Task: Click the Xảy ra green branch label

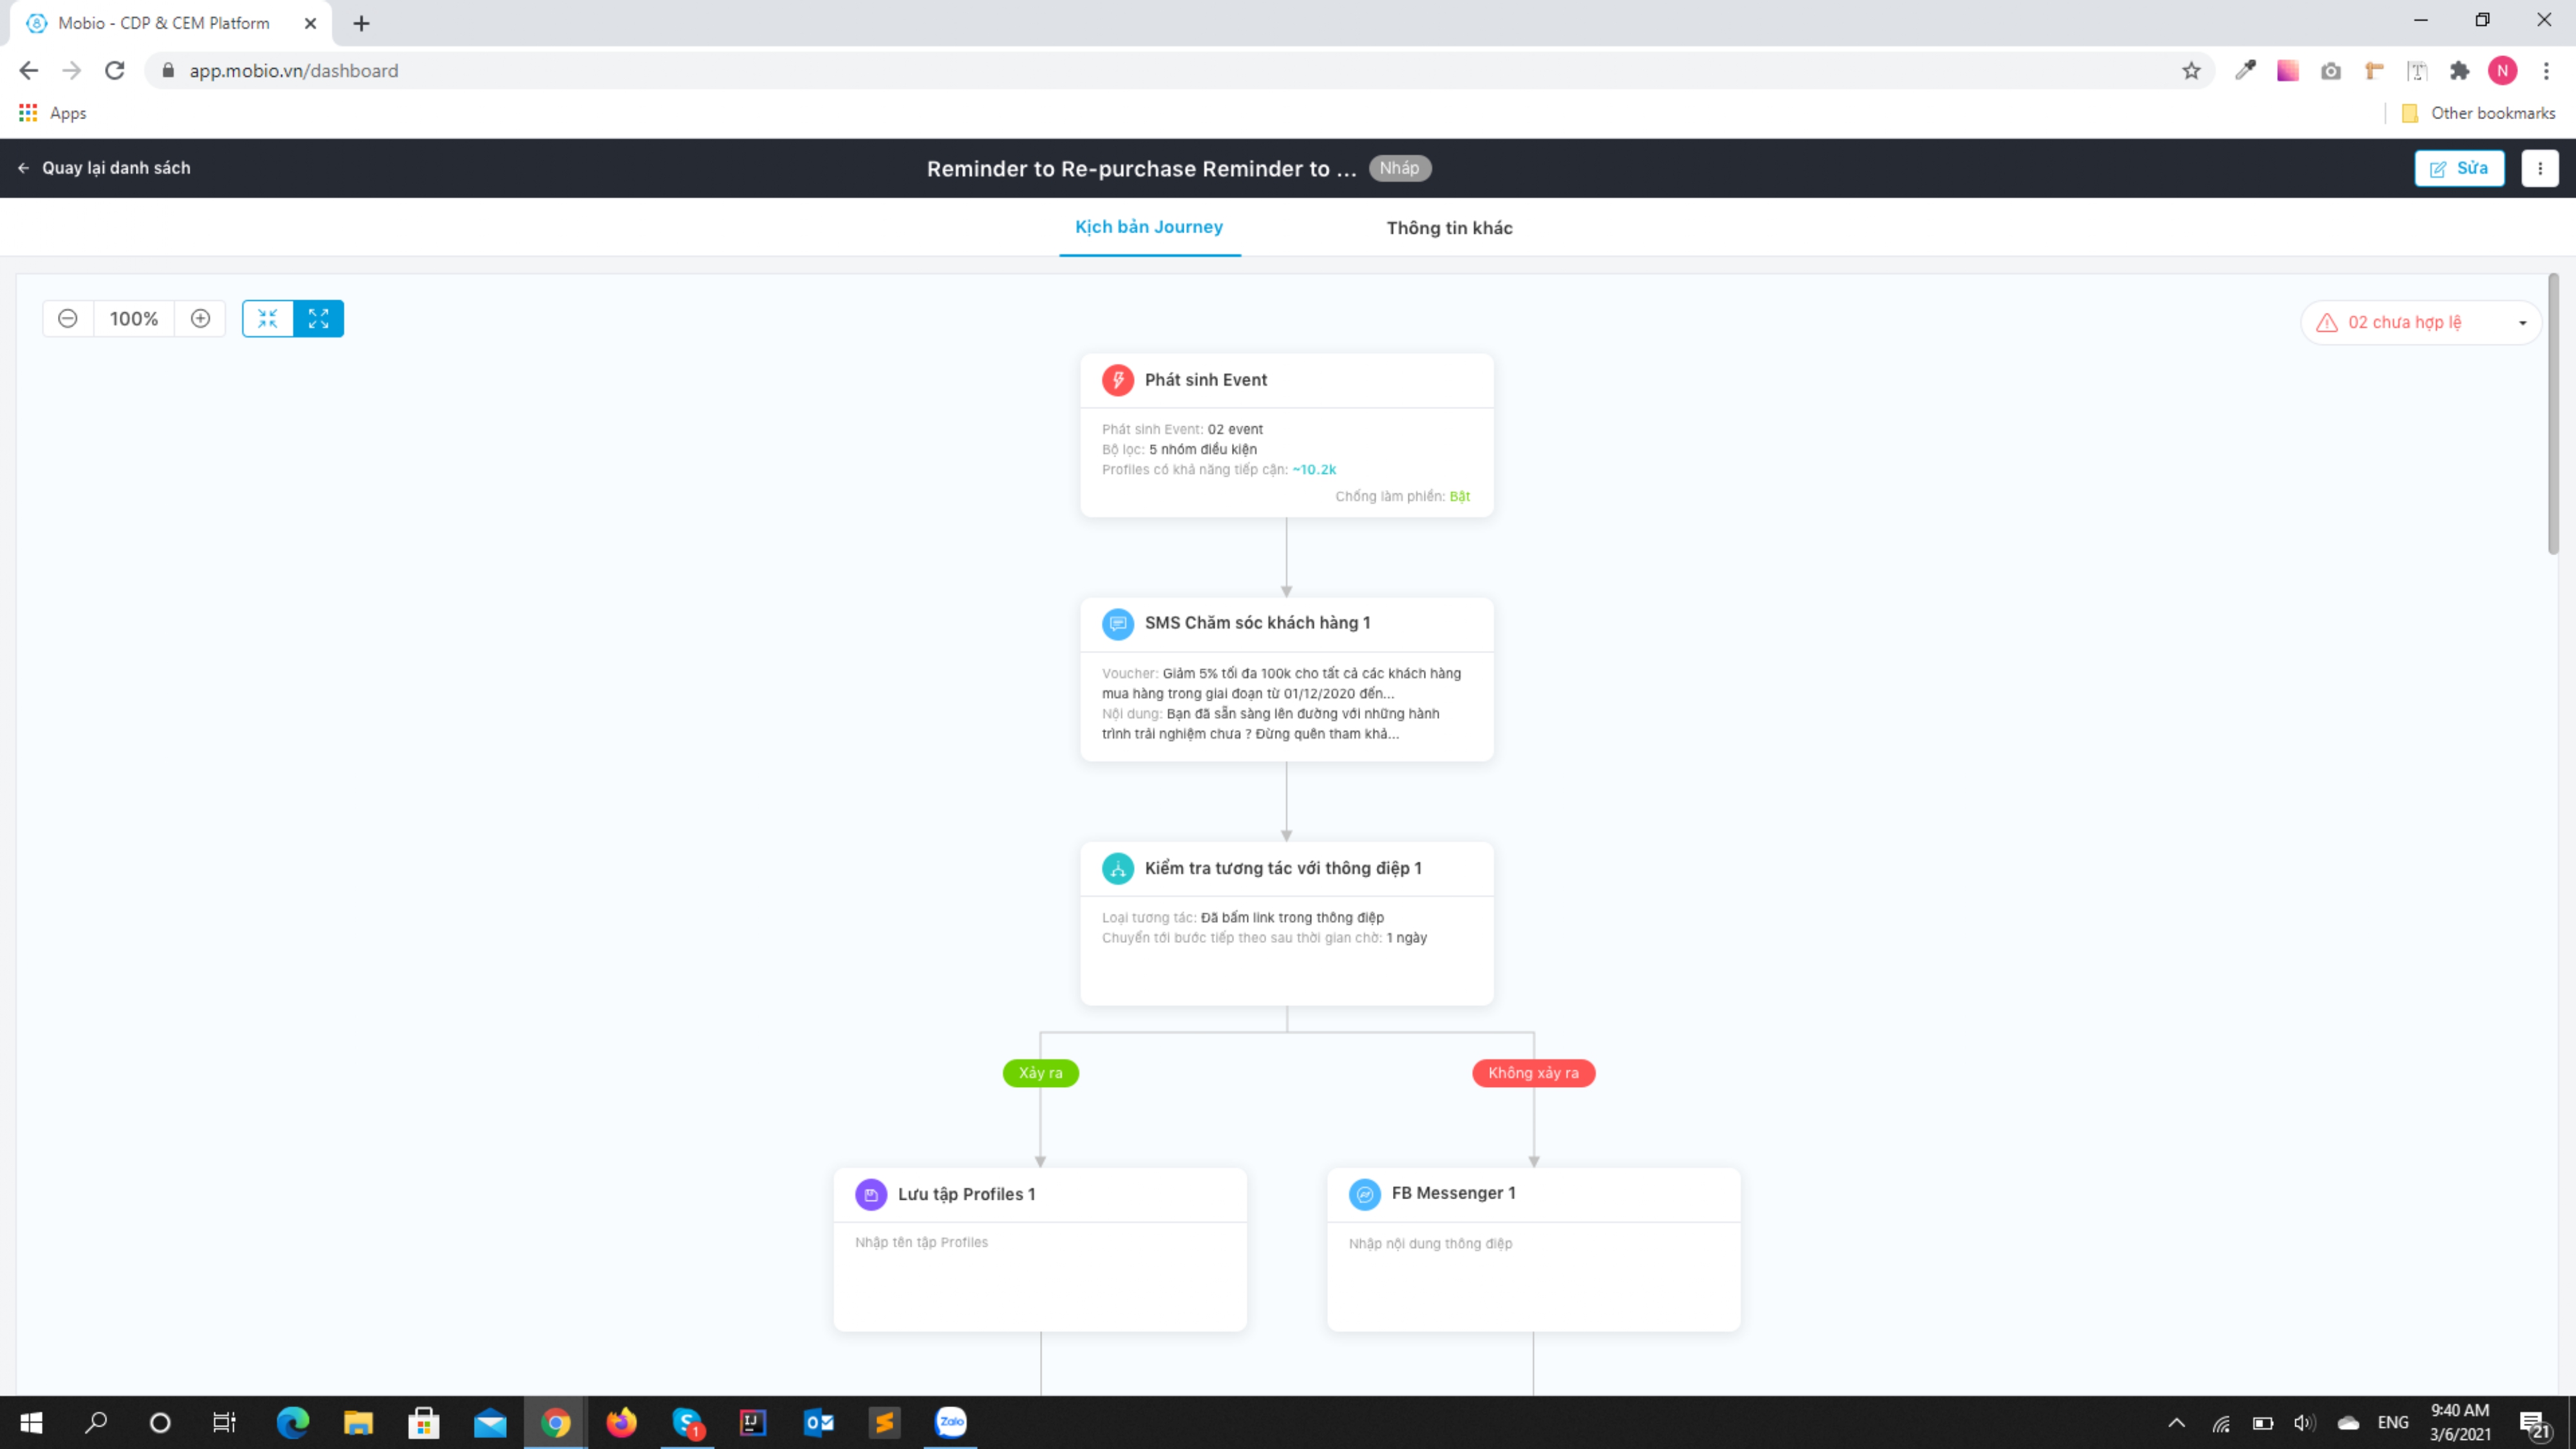Action: 1040,1073
